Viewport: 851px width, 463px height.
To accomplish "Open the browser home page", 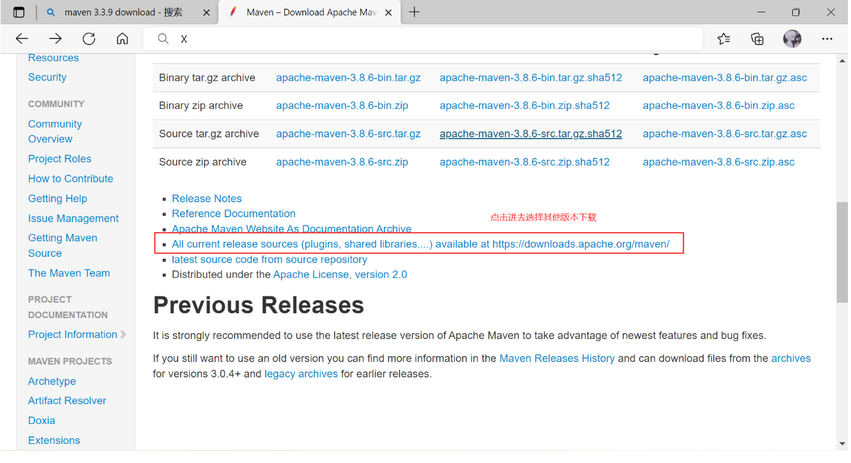I will point(122,39).
